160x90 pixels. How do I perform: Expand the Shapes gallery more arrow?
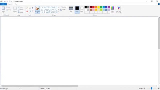58,12
